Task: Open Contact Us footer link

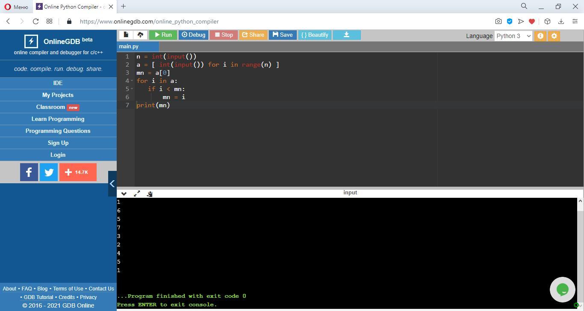Action: tap(101, 289)
